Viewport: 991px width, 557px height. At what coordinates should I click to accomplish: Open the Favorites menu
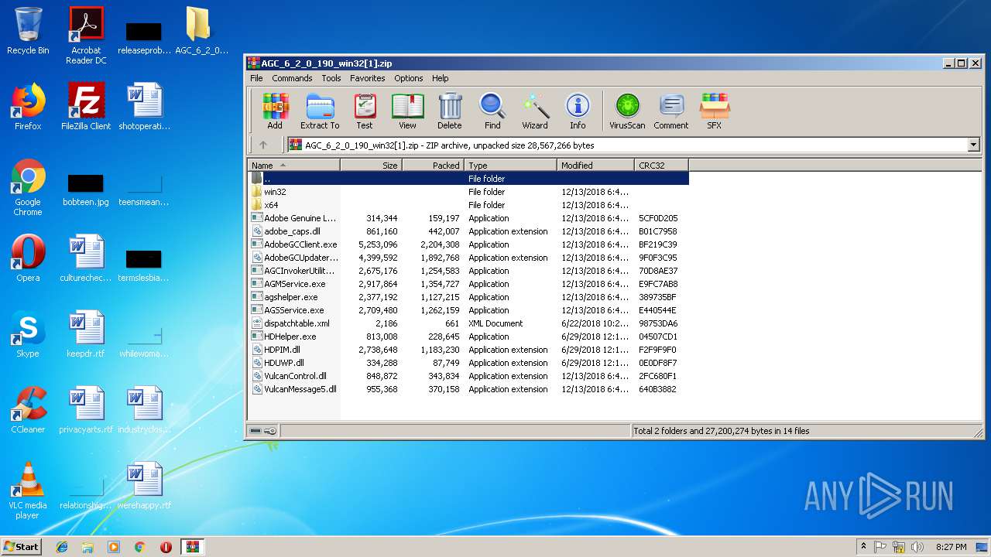tap(367, 78)
